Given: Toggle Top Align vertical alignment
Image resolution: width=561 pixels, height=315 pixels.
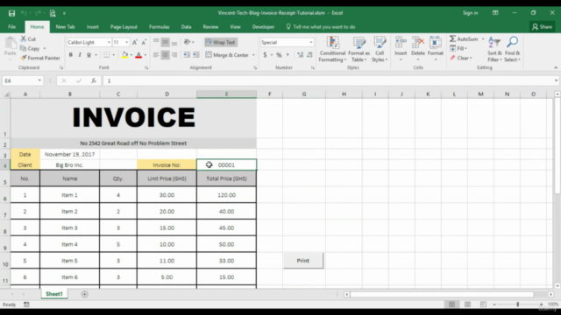Looking at the screenshot, I should (156, 42).
